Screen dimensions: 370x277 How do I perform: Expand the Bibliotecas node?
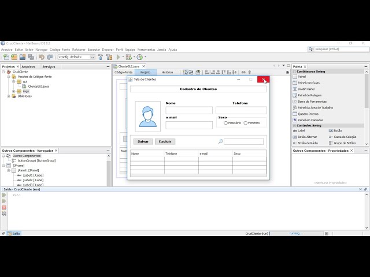pyautogui.click(x=9, y=96)
